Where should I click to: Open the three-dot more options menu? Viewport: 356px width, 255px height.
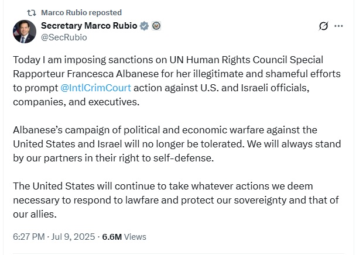coord(338,26)
